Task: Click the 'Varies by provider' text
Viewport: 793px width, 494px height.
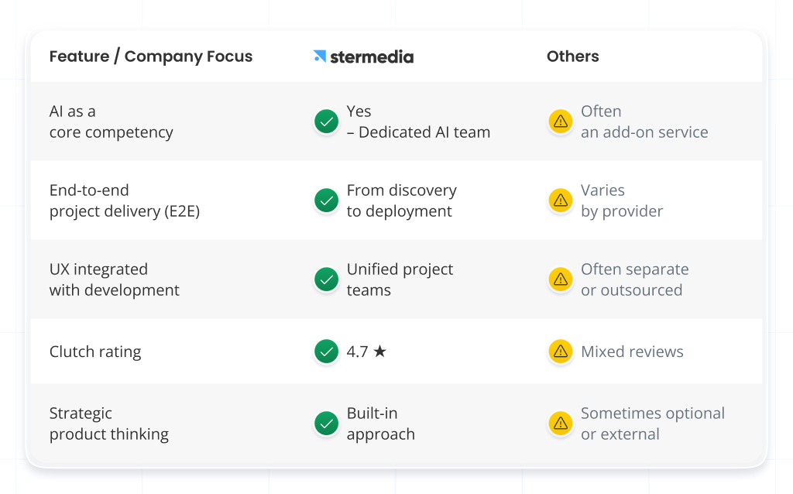Action: (x=622, y=201)
